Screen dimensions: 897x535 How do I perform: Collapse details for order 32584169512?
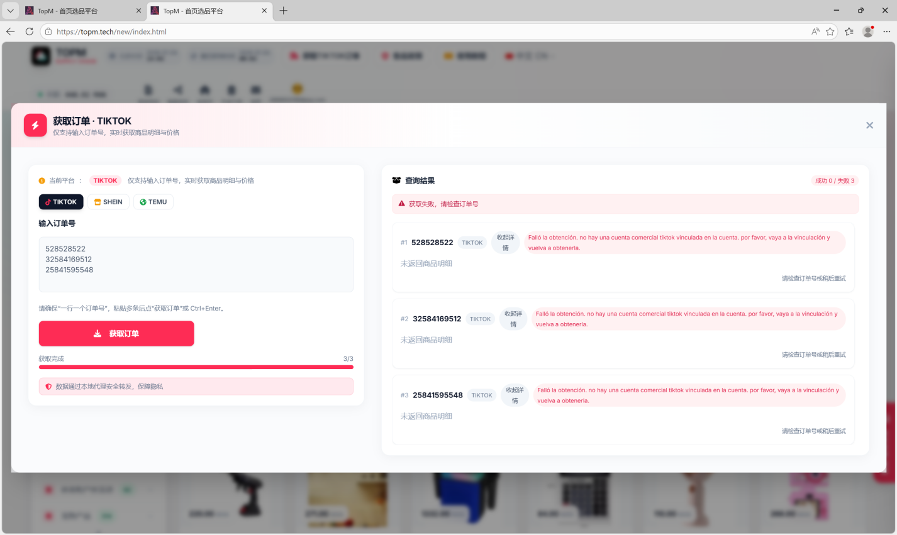click(513, 319)
